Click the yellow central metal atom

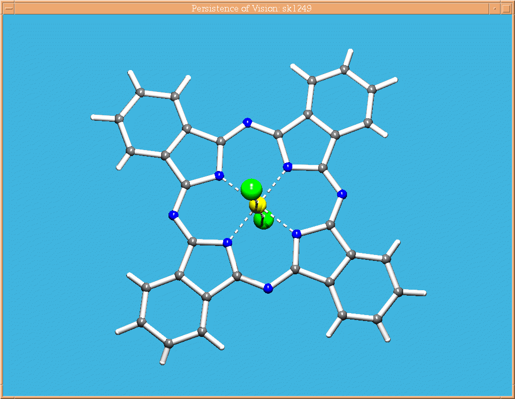click(x=257, y=205)
